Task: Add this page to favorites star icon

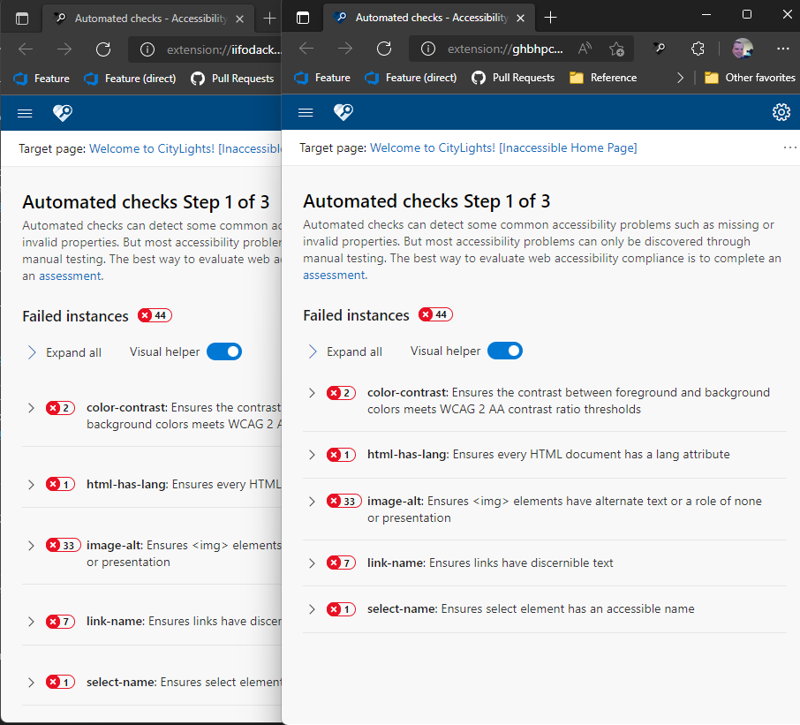Action: (x=616, y=49)
